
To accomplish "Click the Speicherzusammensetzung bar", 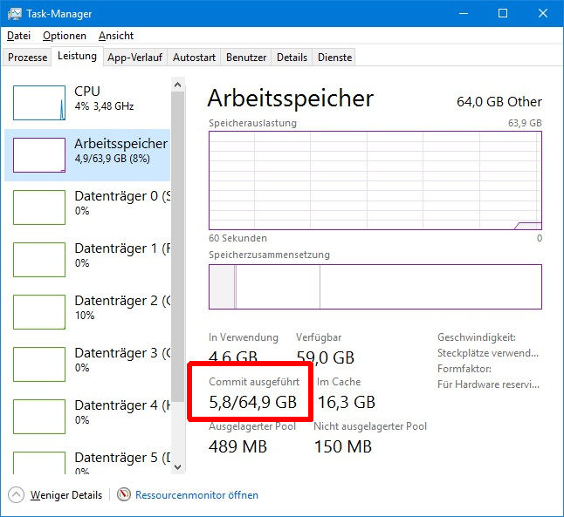I will coord(375,287).
